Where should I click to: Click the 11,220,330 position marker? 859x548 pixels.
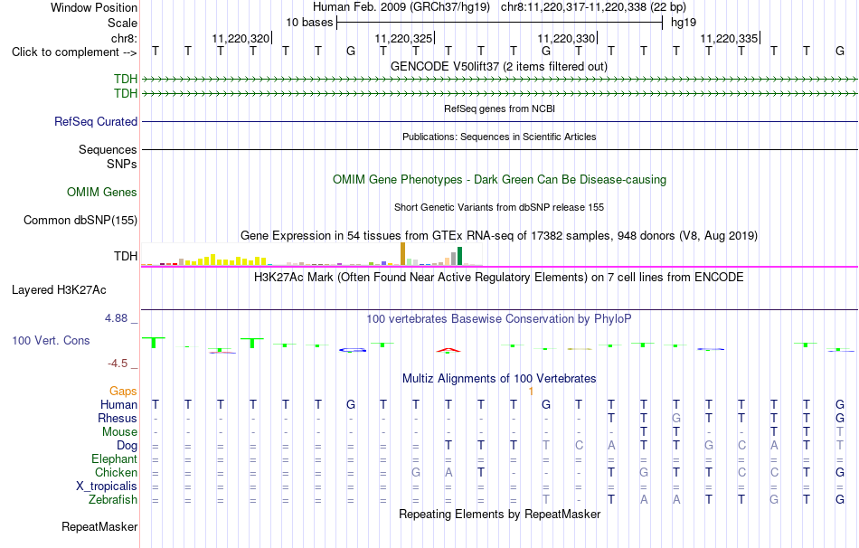[566, 38]
